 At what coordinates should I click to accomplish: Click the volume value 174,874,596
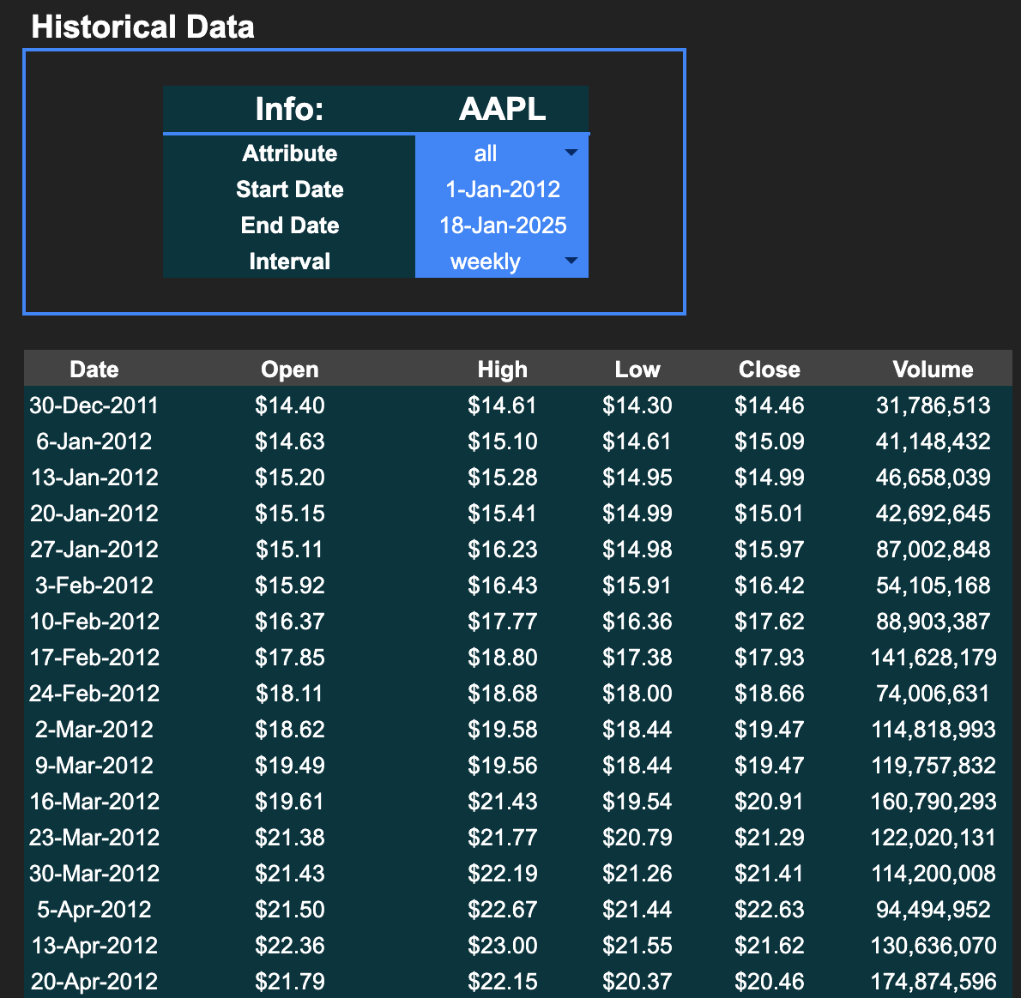coord(933,982)
